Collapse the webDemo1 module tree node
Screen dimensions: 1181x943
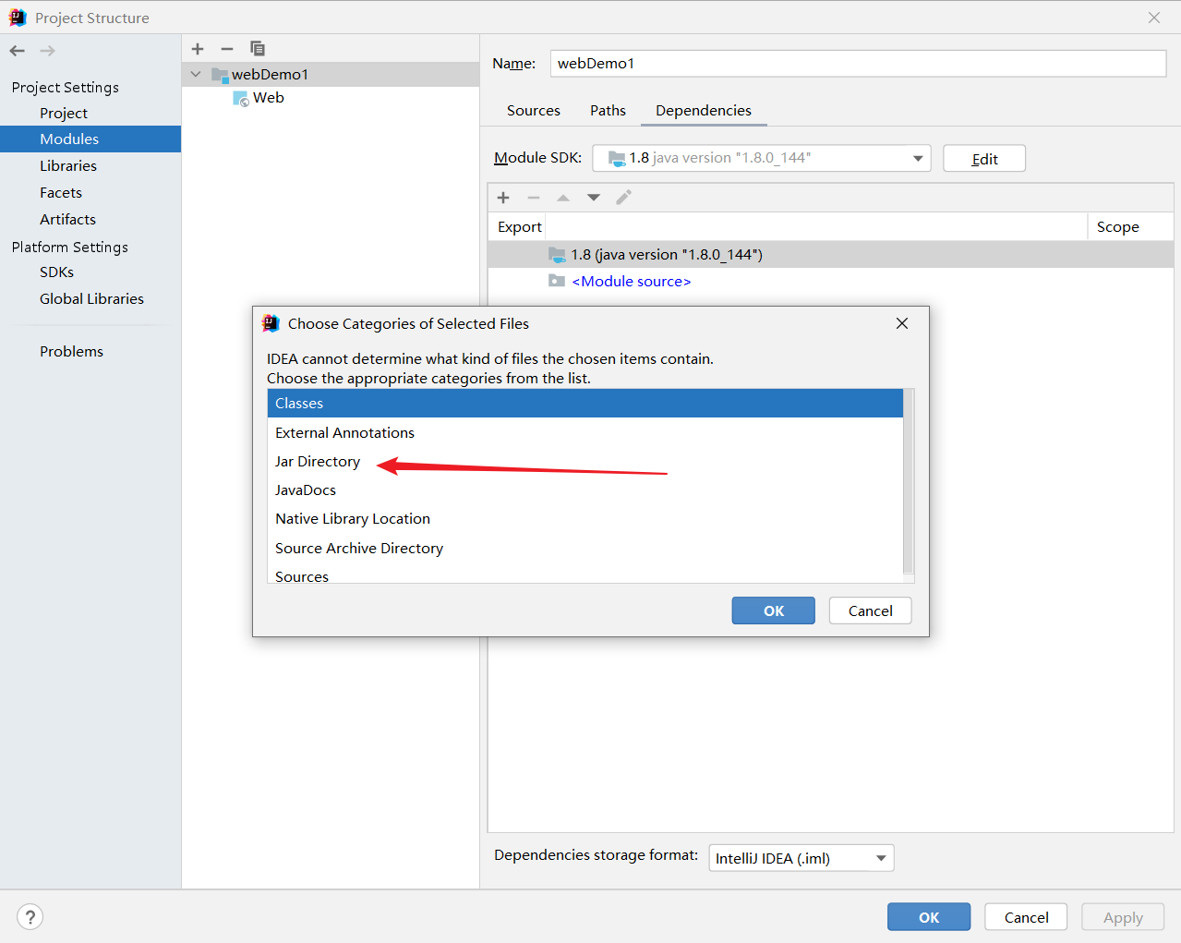196,75
